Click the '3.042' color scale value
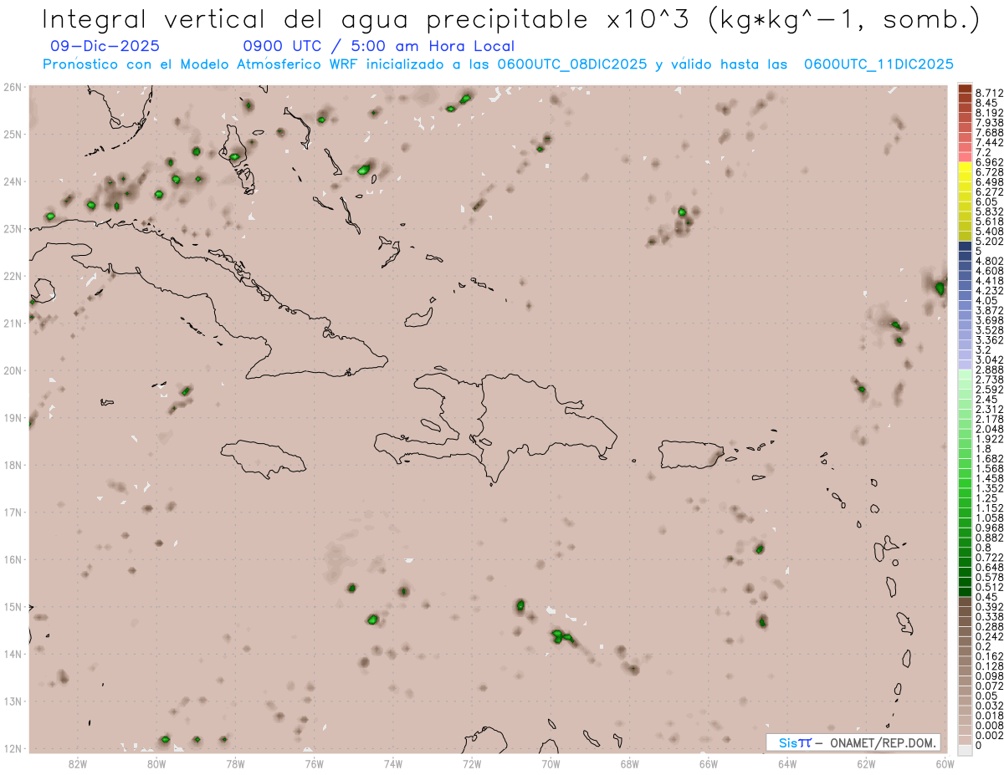 [989, 359]
